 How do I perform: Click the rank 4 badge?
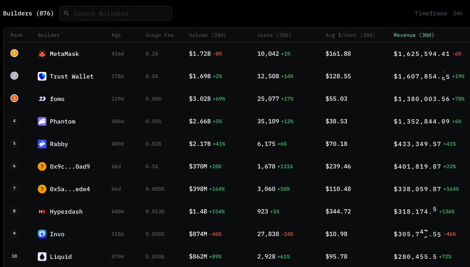point(14,121)
